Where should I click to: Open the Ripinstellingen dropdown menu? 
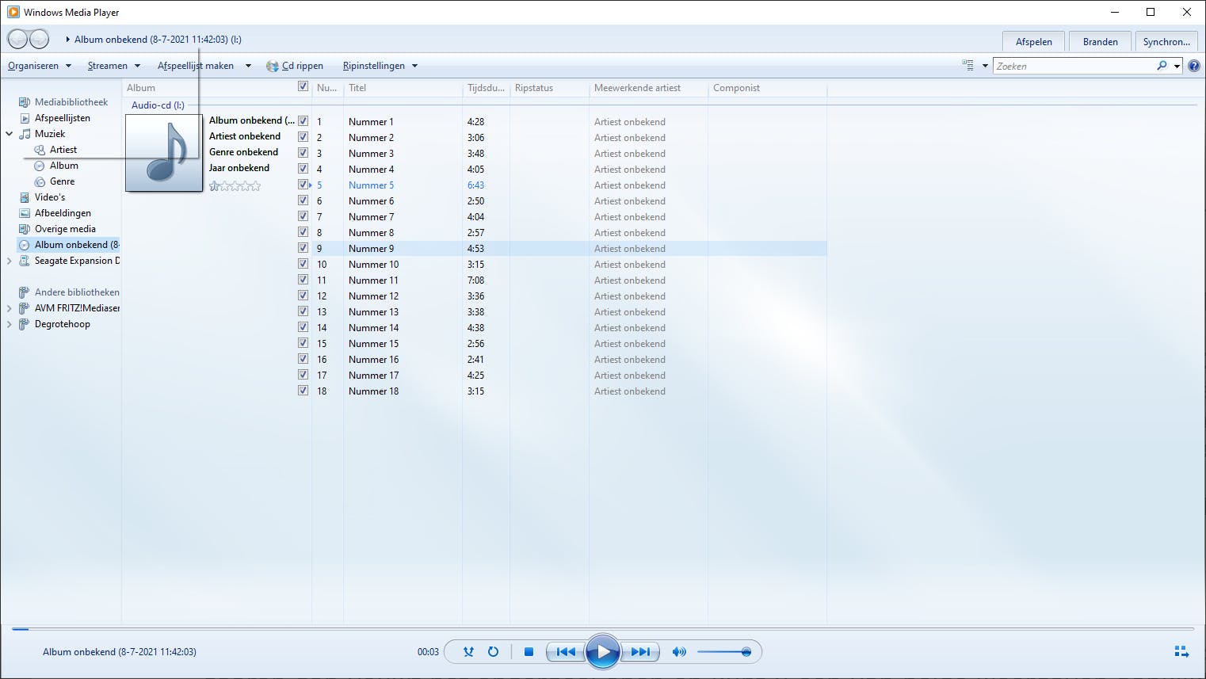[380, 66]
